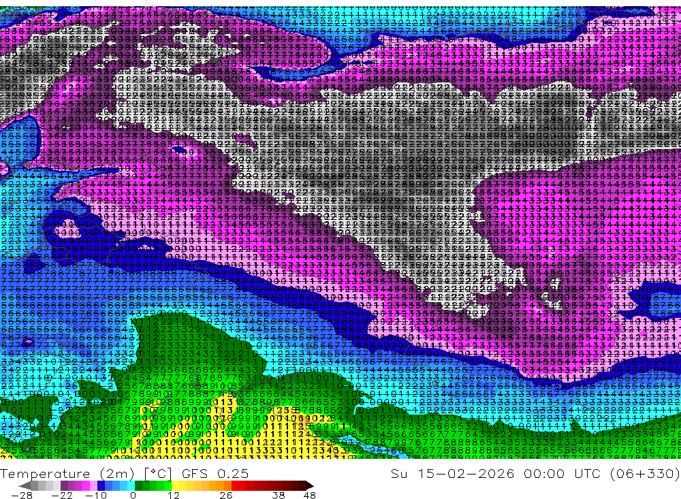
Task: Click the cyan swatch before zero in legend
Action: [x=131, y=485]
